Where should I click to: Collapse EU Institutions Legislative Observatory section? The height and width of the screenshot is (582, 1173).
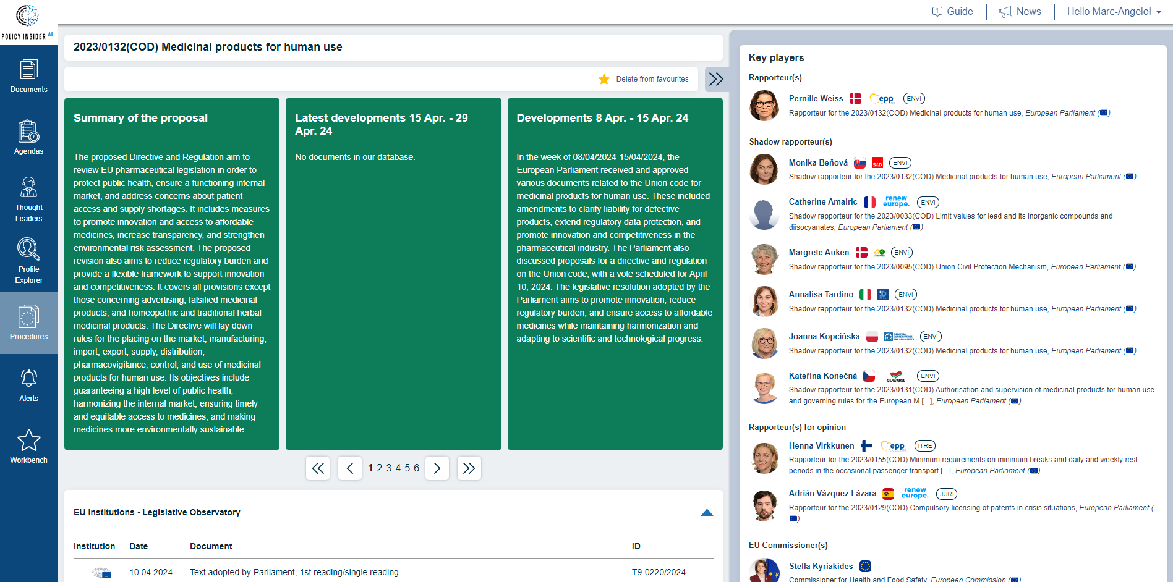[707, 512]
